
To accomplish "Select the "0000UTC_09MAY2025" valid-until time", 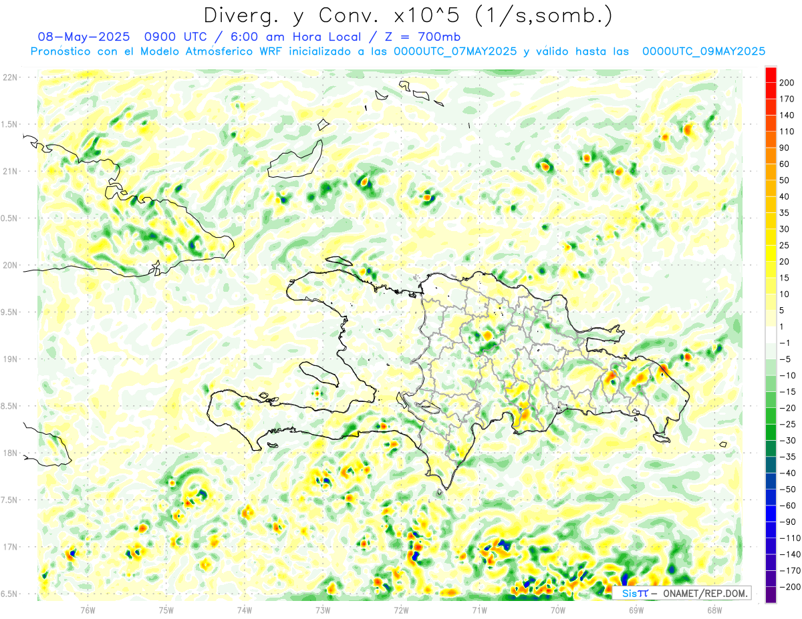I will [x=704, y=51].
